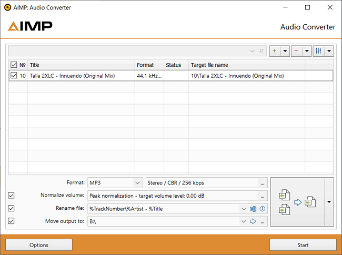
Task: Toggle the Rename file checkbox
Action: pos(11,208)
